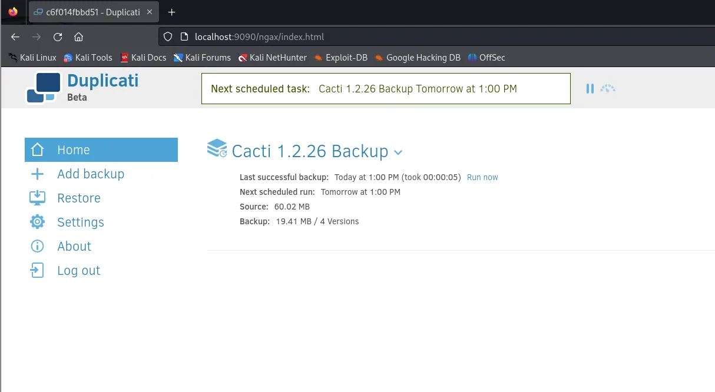Click the Source 60.02 MB value
Screen dimensions: 715x392
click(x=292, y=207)
